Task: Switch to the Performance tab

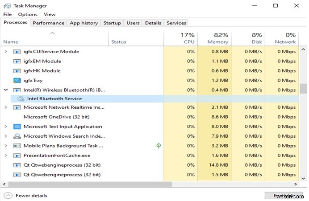Action: tap(49, 23)
